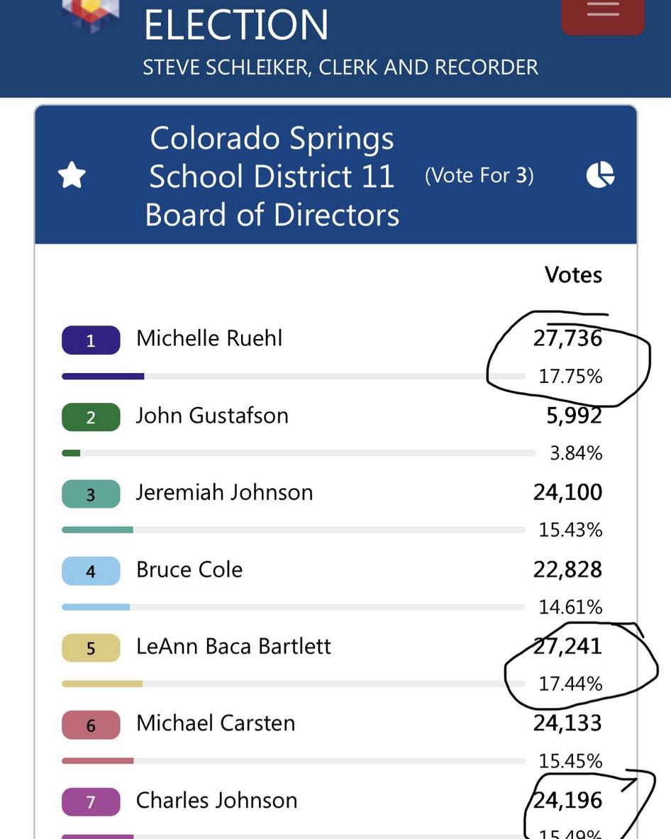Select the green number 2 badge
Image resolution: width=671 pixels, height=839 pixels.
point(91,417)
